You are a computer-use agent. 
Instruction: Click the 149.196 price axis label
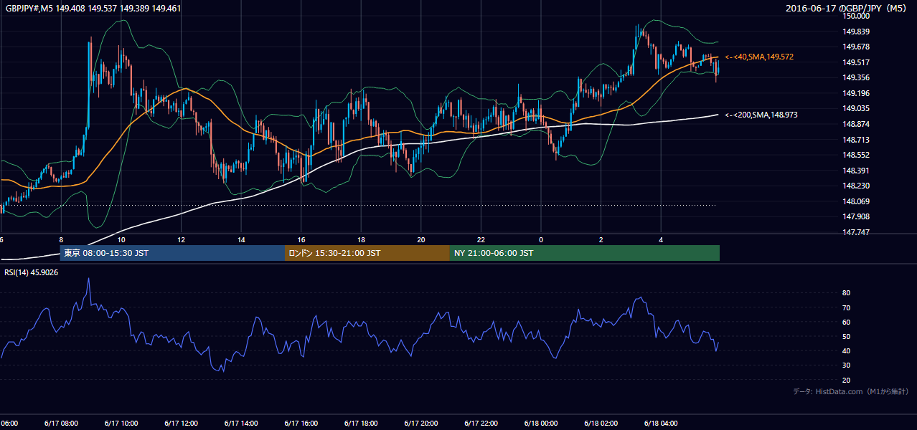(x=856, y=93)
